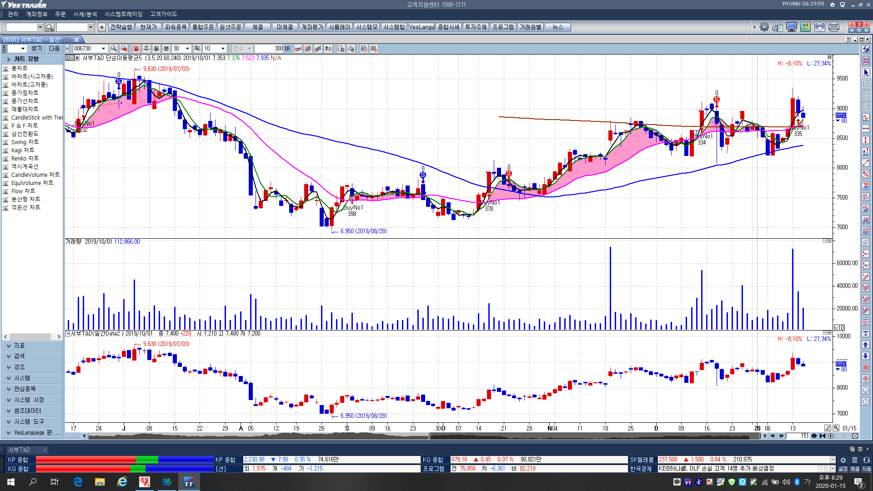Open the 시스템트레이딩 menu

pos(123,14)
